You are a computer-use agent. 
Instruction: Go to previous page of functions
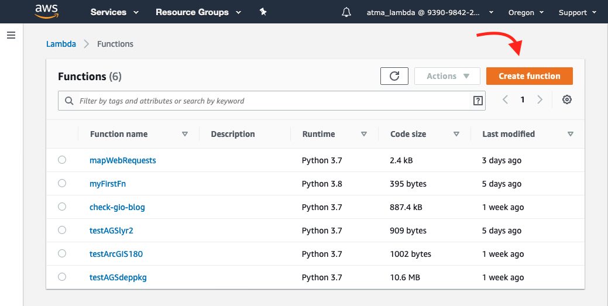[505, 99]
